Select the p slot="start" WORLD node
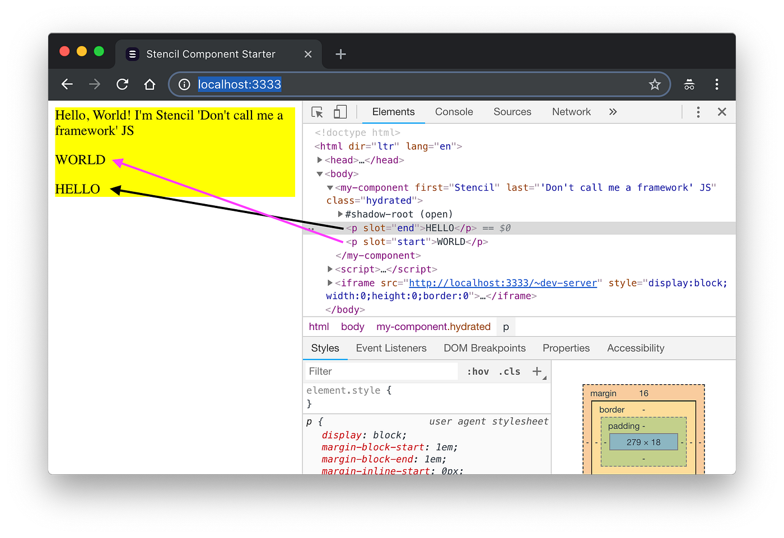 [417, 242]
